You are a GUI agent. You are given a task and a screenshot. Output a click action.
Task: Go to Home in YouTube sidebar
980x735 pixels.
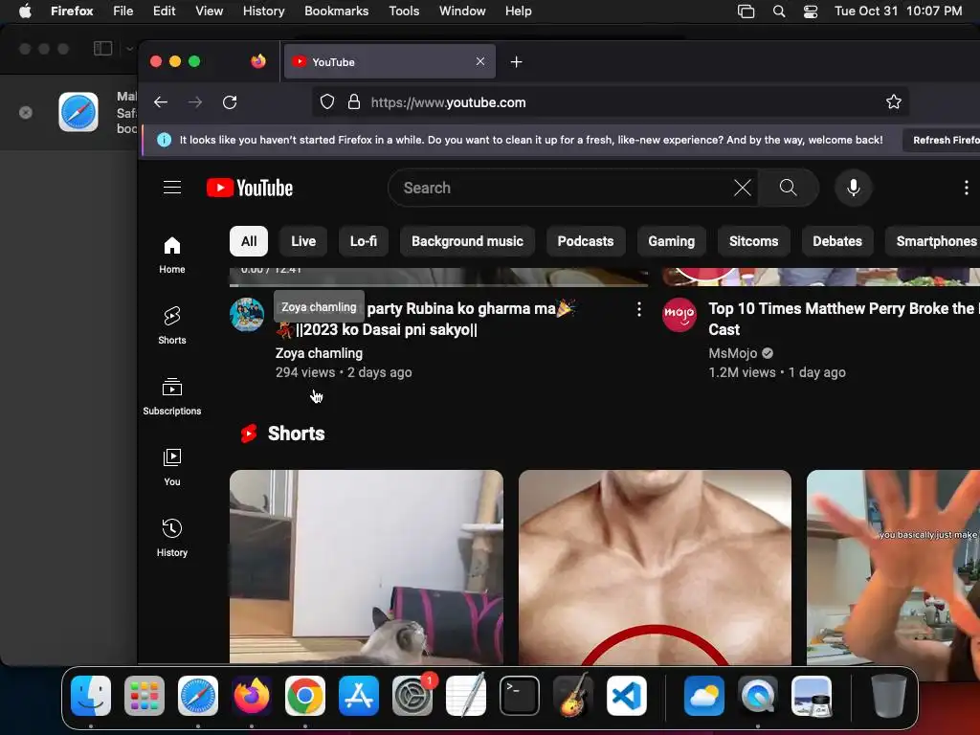tap(172, 255)
